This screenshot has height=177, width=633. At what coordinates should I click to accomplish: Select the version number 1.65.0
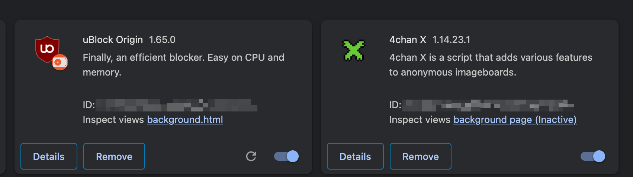(x=162, y=40)
